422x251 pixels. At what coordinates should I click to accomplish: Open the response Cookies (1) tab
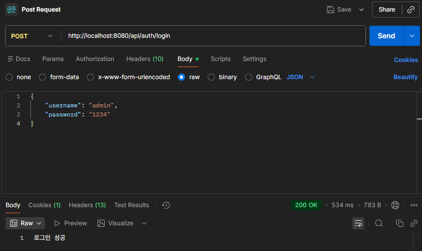click(44, 205)
